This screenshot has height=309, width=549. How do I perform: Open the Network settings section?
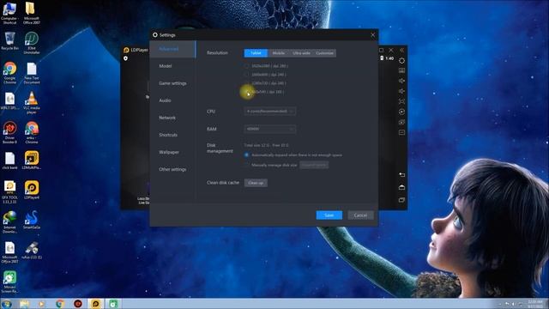click(x=173, y=118)
